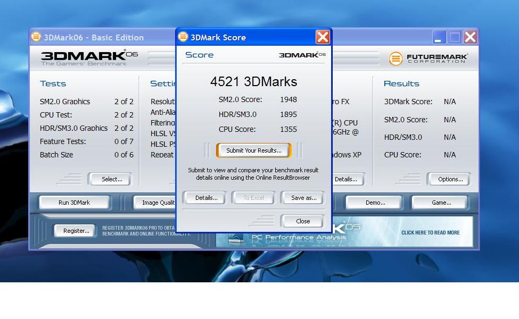The width and height of the screenshot is (519, 319).
Task: Click CPU Score value 1355
Action: point(289,129)
